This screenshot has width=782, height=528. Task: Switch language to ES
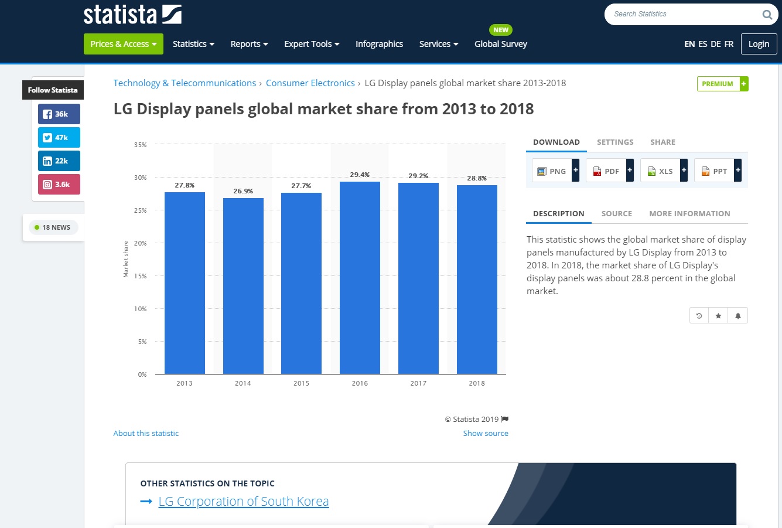702,44
